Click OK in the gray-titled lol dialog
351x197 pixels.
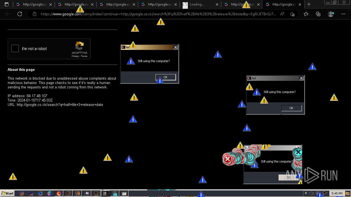point(291,108)
